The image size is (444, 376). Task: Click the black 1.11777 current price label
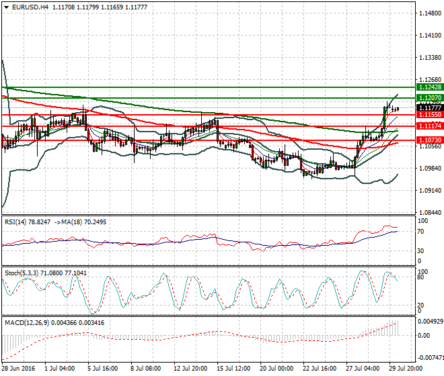coord(430,107)
